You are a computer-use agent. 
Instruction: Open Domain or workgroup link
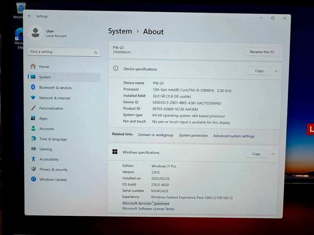click(x=155, y=135)
